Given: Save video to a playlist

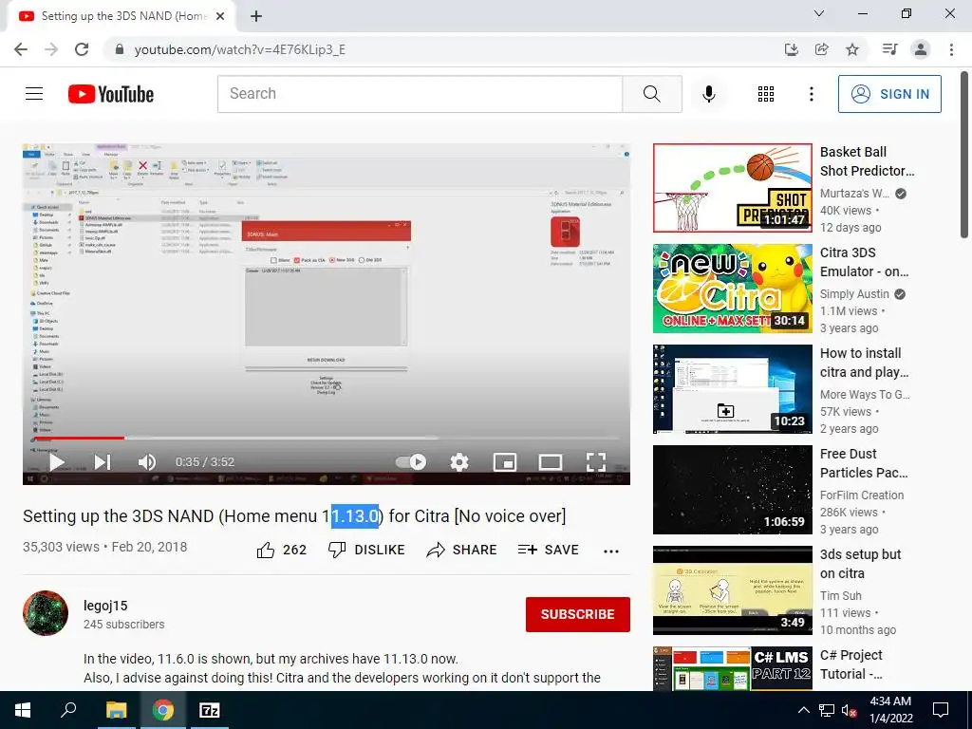Looking at the screenshot, I should point(548,550).
